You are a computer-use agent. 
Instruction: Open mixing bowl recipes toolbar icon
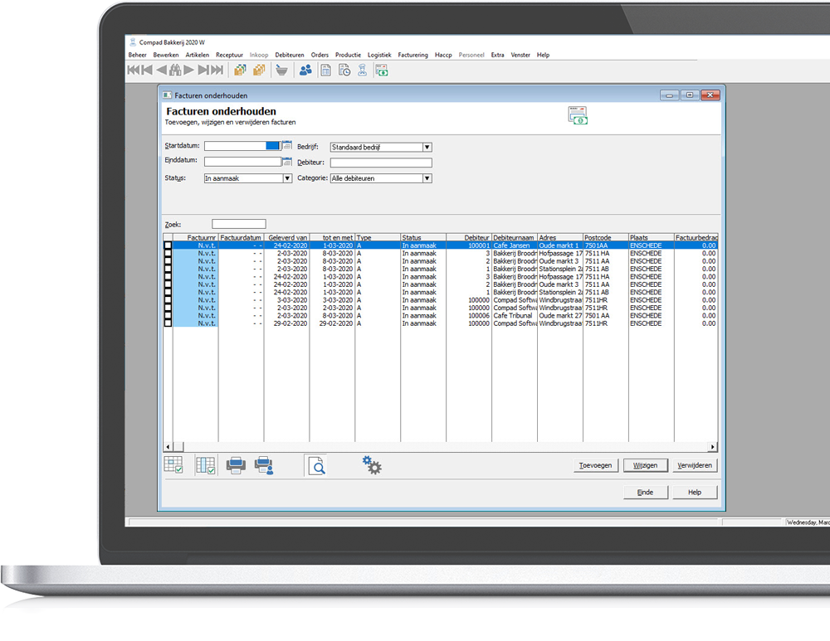(281, 70)
